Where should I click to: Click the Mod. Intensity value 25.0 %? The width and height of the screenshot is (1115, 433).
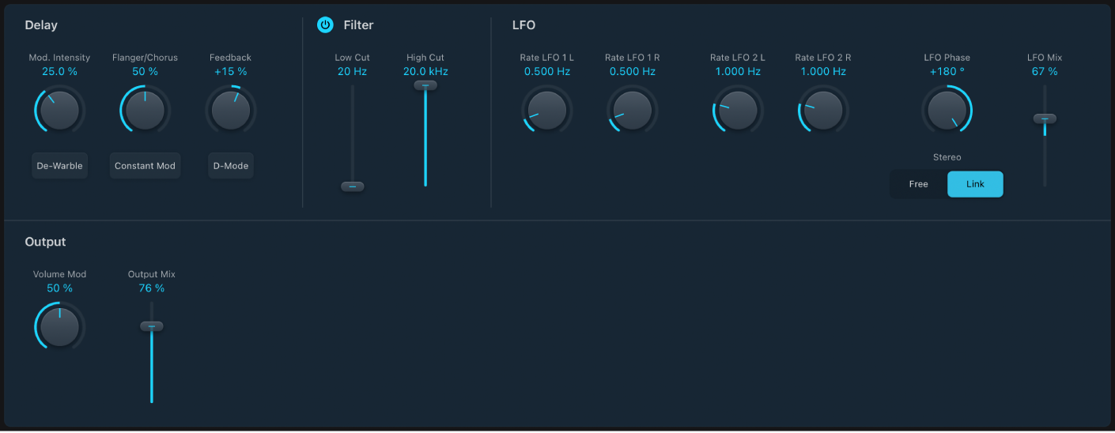point(59,72)
